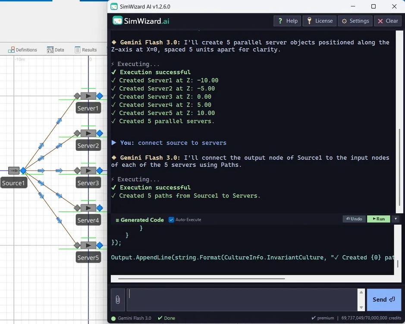
Task: Click the input box scroll-down arrow
Action: tap(361, 308)
